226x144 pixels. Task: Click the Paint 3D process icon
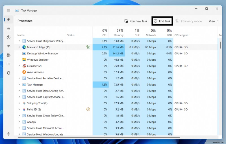24,109
